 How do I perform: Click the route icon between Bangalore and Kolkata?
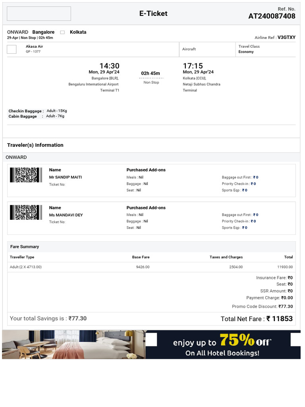(x=62, y=32)
